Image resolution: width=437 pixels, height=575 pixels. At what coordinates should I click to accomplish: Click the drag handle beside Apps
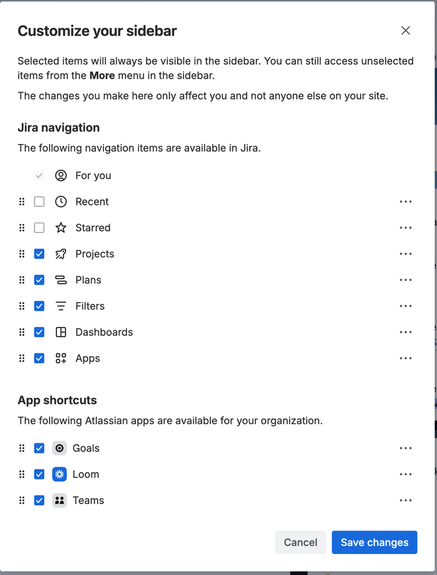pyautogui.click(x=22, y=358)
